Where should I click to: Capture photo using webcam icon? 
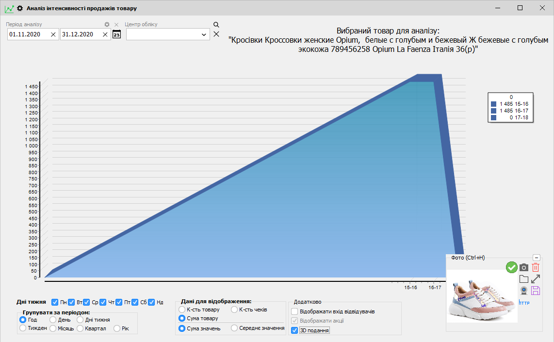(524, 291)
